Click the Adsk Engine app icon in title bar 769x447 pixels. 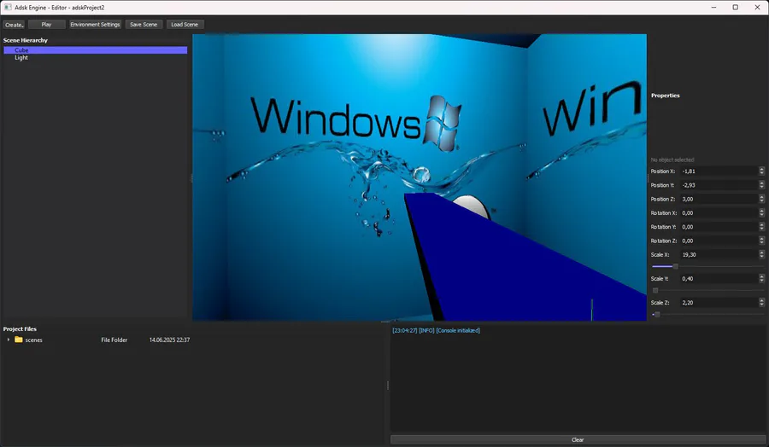8,8
